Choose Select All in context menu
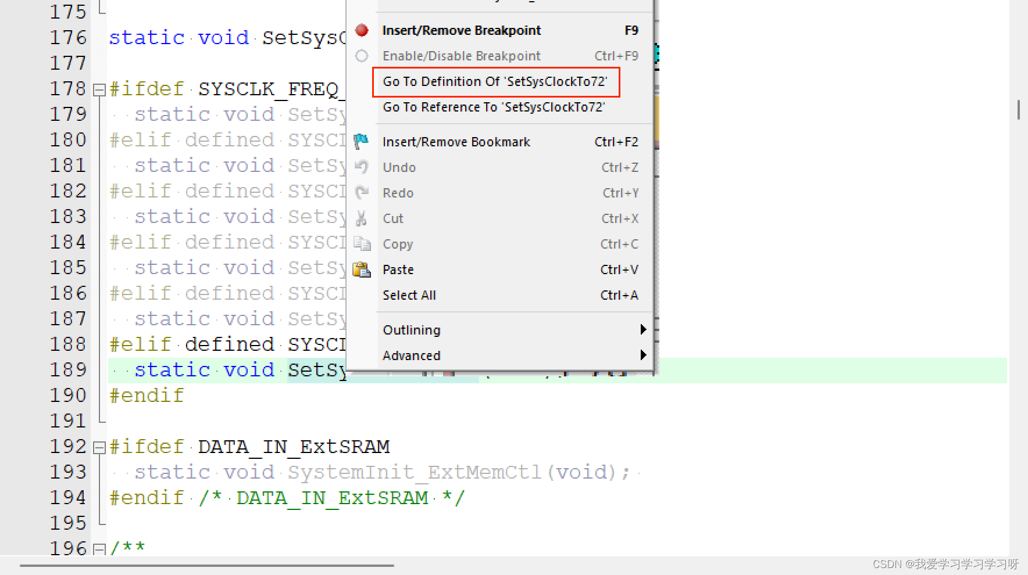 [x=500, y=295]
